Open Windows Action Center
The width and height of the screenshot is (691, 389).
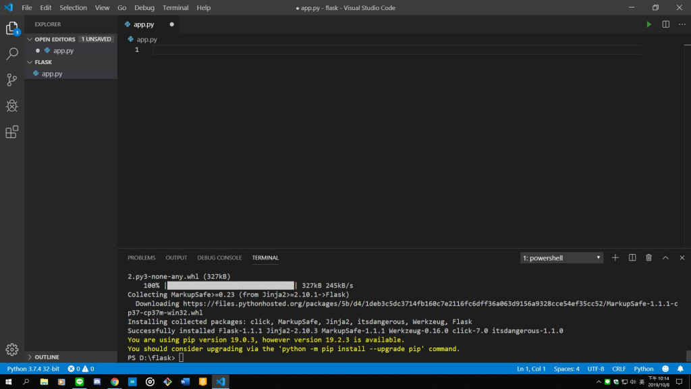click(679, 382)
